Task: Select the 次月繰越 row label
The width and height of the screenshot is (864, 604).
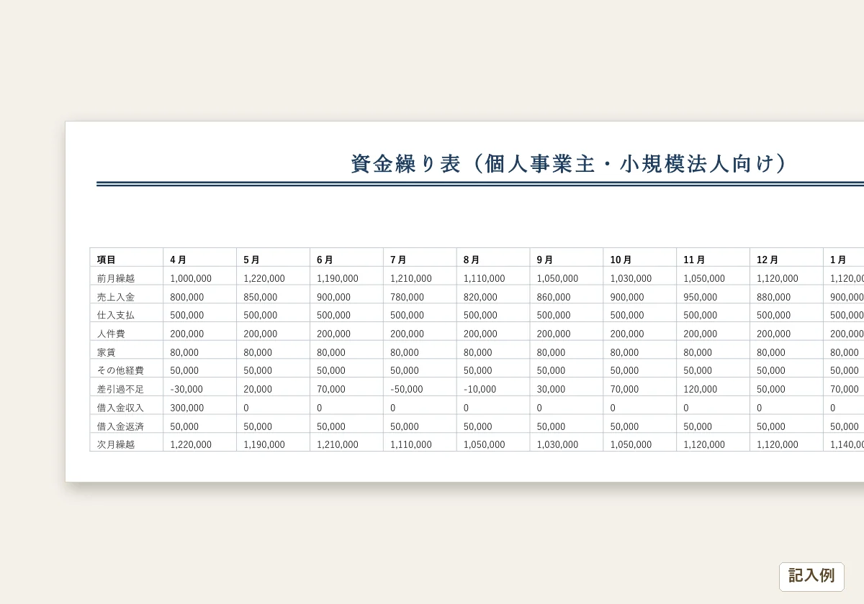Action: [x=127, y=443]
